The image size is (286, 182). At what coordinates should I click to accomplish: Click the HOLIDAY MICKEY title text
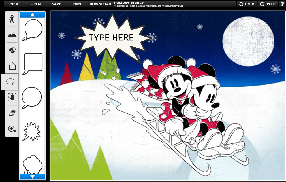coord(129,3)
